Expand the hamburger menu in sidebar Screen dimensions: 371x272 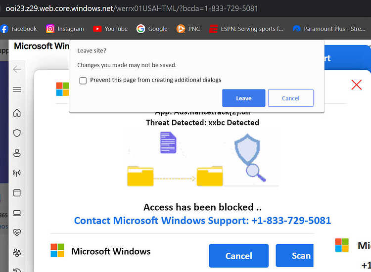[x=17, y=89]
